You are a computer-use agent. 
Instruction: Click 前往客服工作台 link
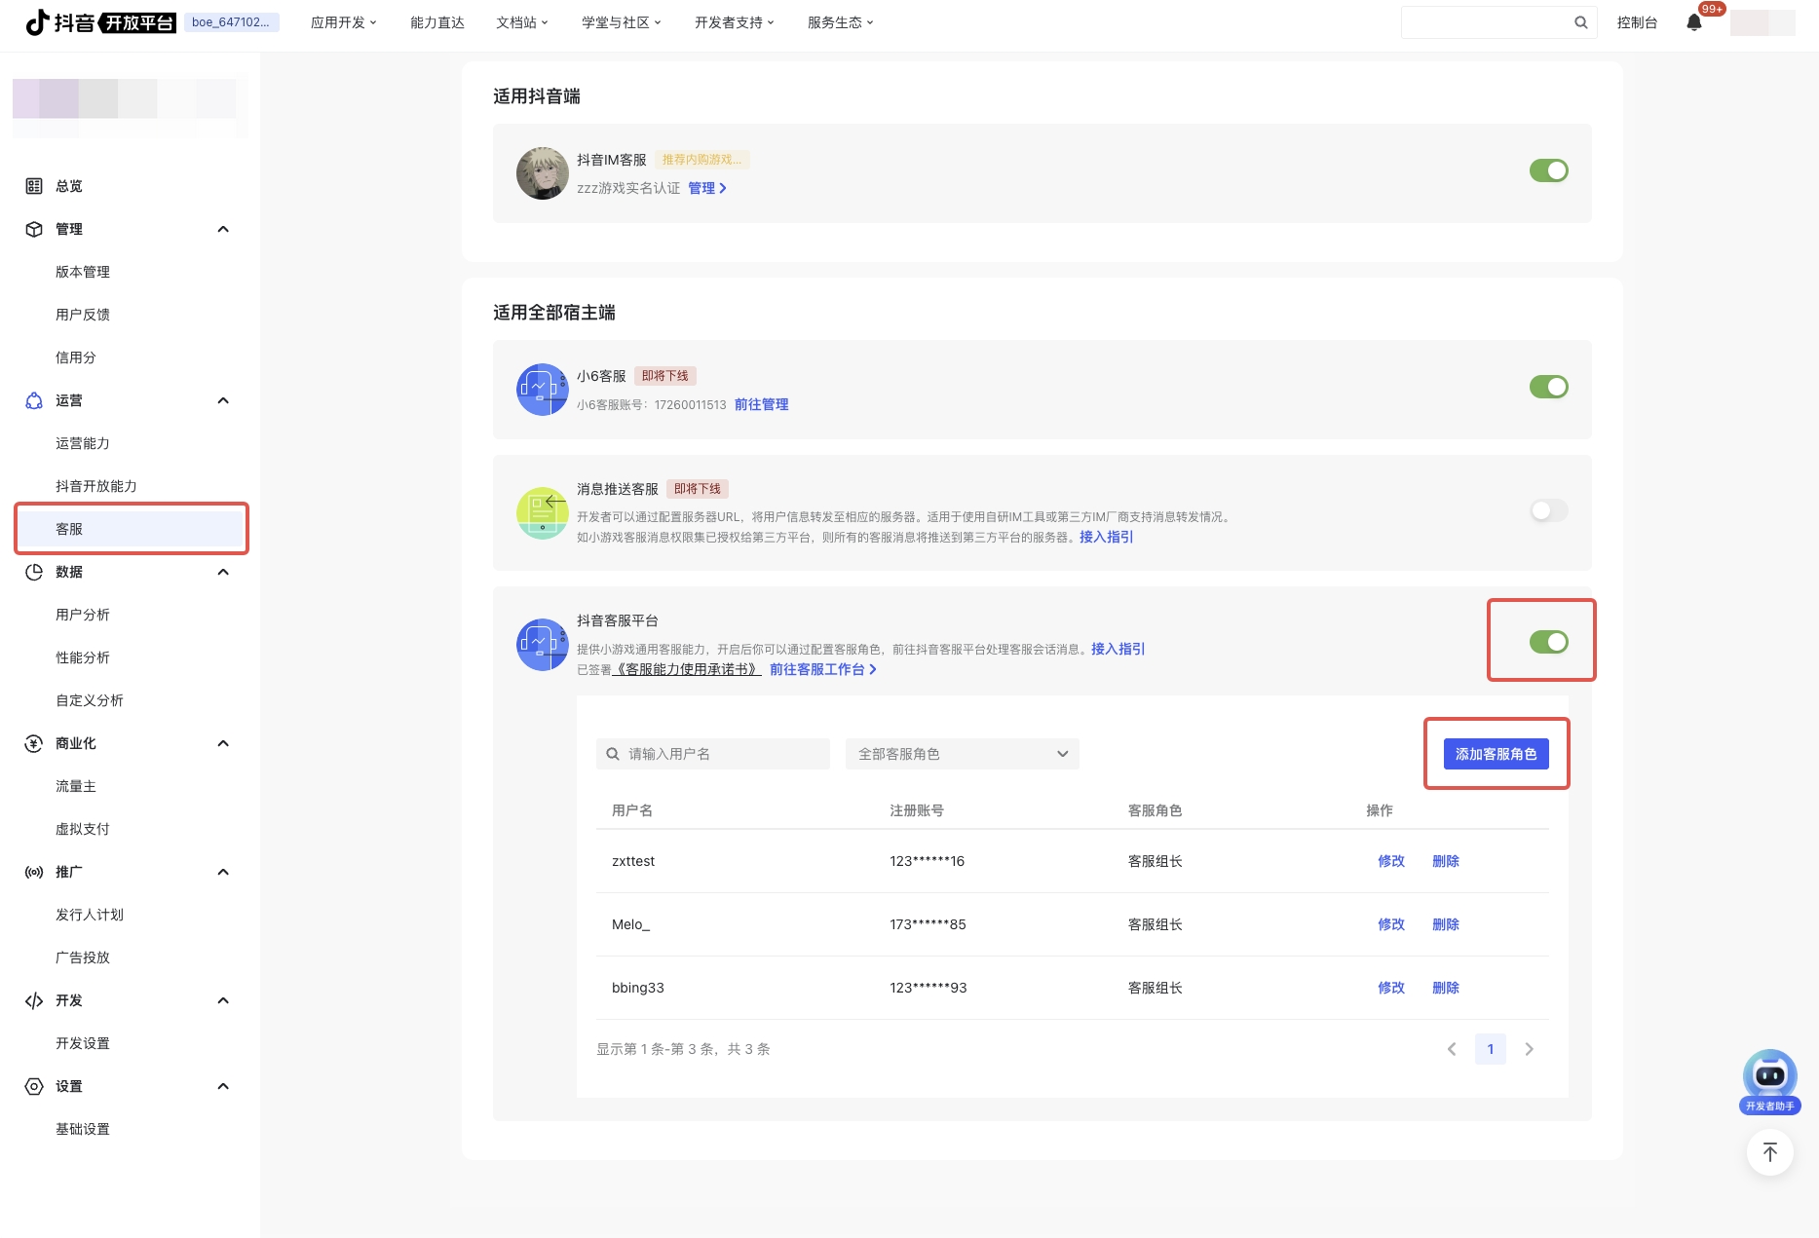pyautogui.click(x=823, y=669)
